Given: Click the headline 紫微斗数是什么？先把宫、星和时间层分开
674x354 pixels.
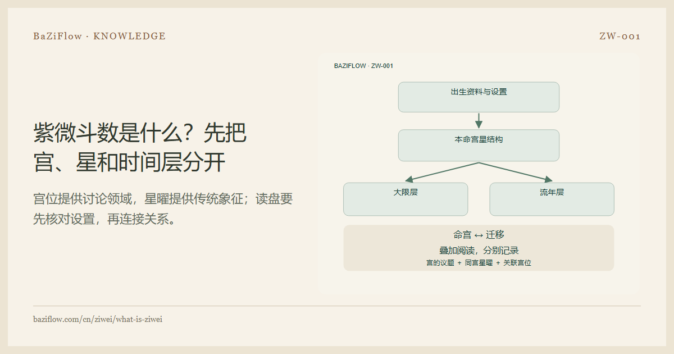Looking at the screenshot, I should tap(140, 148).
